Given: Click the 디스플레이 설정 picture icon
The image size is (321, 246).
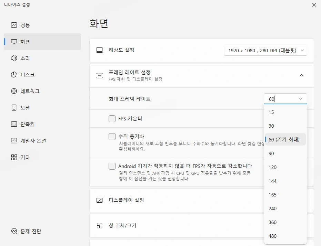Looking at the screenshot, I should tap(100, 200).
